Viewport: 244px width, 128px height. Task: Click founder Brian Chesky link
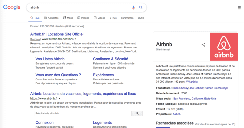180,88
